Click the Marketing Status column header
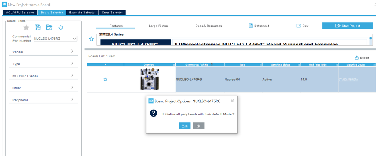Viewport: 376px width, 156px height. tap(280, 64)
